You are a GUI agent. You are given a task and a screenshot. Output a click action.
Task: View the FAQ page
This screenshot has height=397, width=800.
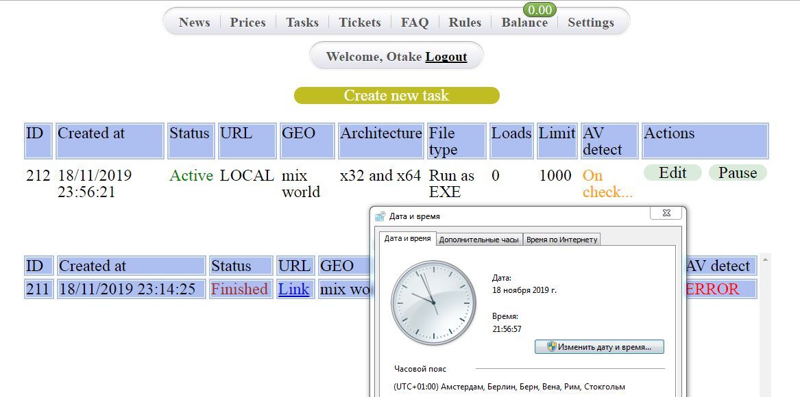point(415,23)
